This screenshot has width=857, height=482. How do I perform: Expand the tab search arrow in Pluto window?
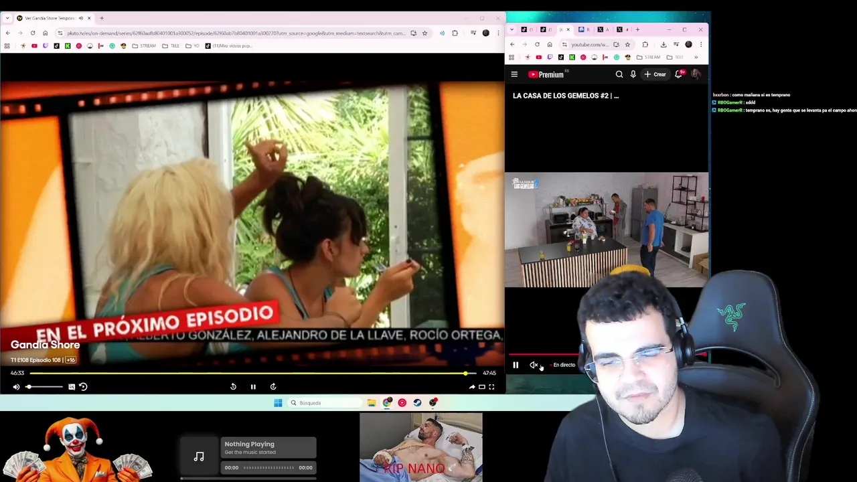(x=7, y=18)
